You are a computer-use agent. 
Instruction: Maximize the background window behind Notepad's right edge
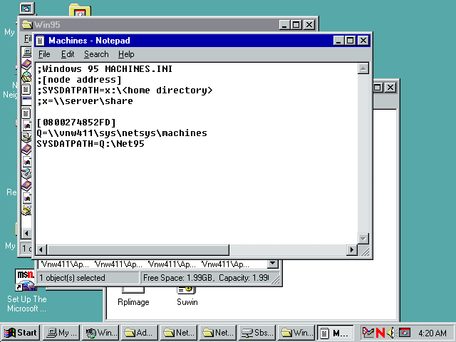coord(377,88)
